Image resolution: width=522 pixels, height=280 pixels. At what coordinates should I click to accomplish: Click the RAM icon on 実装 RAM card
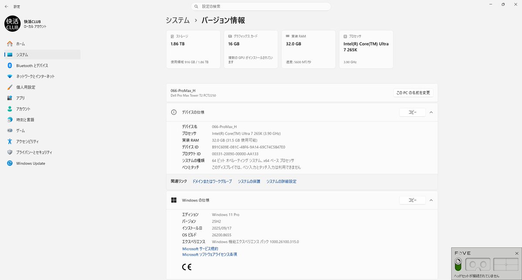288,36
